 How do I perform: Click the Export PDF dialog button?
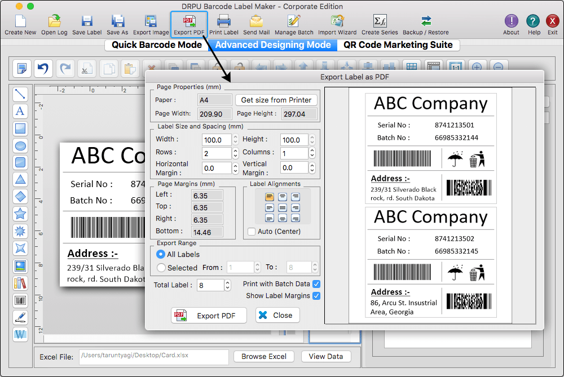tap(209, 315)
